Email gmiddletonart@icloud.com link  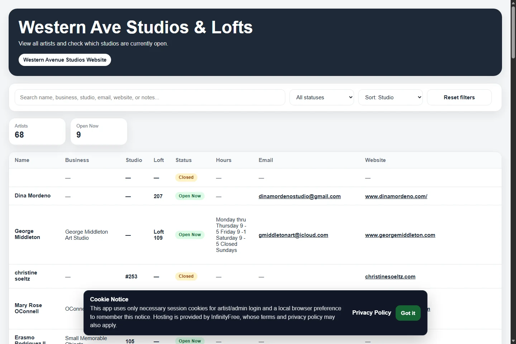[293, 235]
